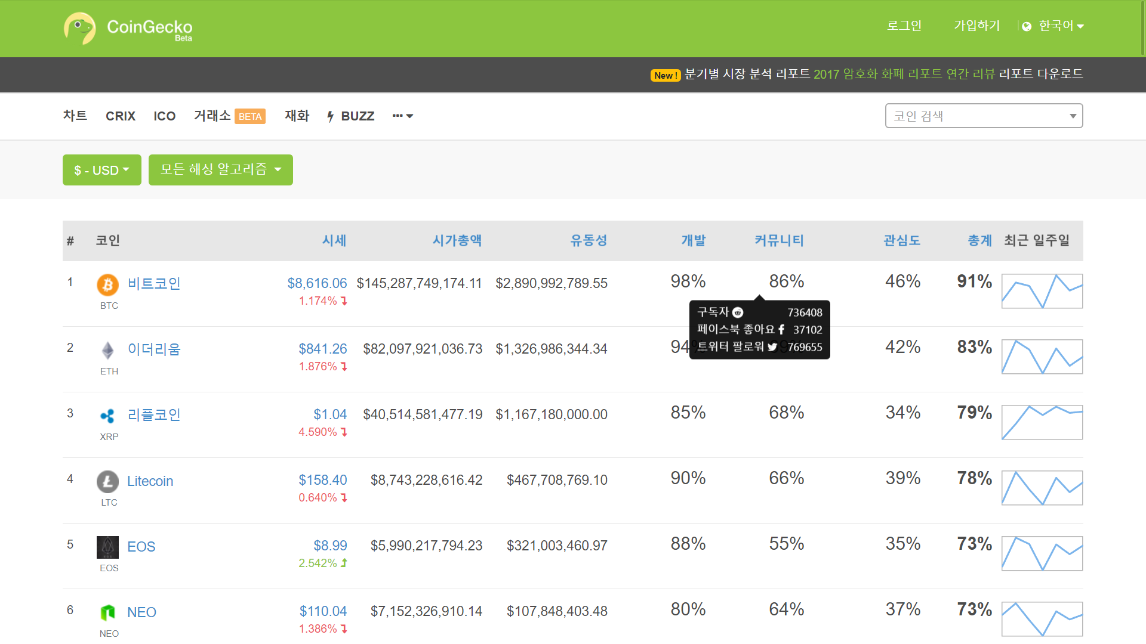Image resolution: width=1146 pixels, height=644 pixels.
Task: Click the EOS coin icon
Action: tap(107, 547)
